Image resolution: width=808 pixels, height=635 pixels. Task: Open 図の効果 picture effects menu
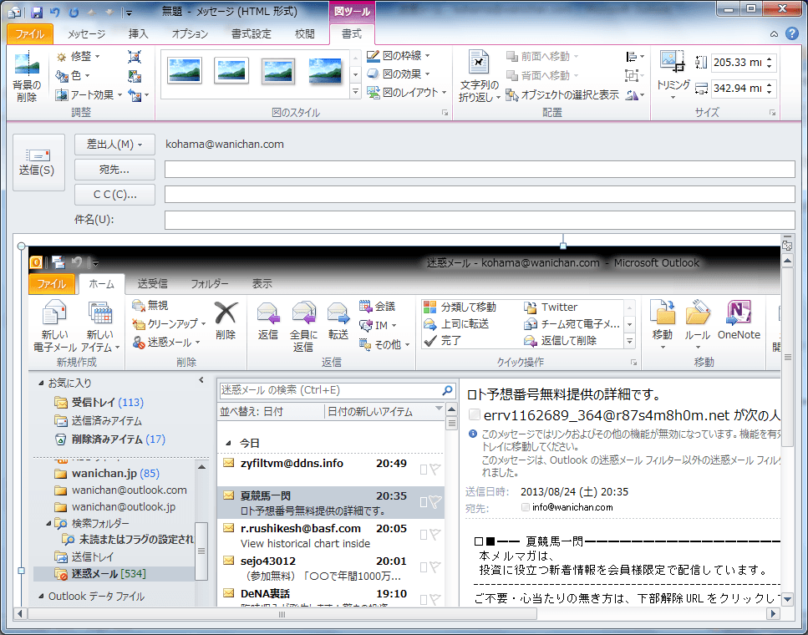[x=399, y=74]
